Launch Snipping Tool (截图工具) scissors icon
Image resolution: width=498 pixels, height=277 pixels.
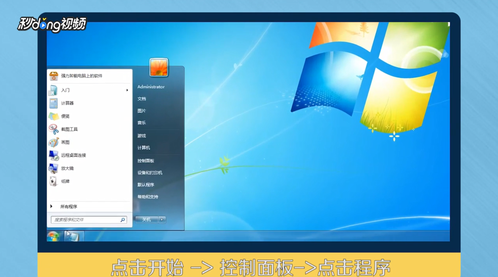pos(54,129)
